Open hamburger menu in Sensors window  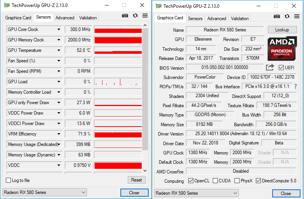145,15
